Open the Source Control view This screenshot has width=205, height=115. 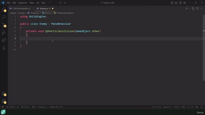pos(4,25)
